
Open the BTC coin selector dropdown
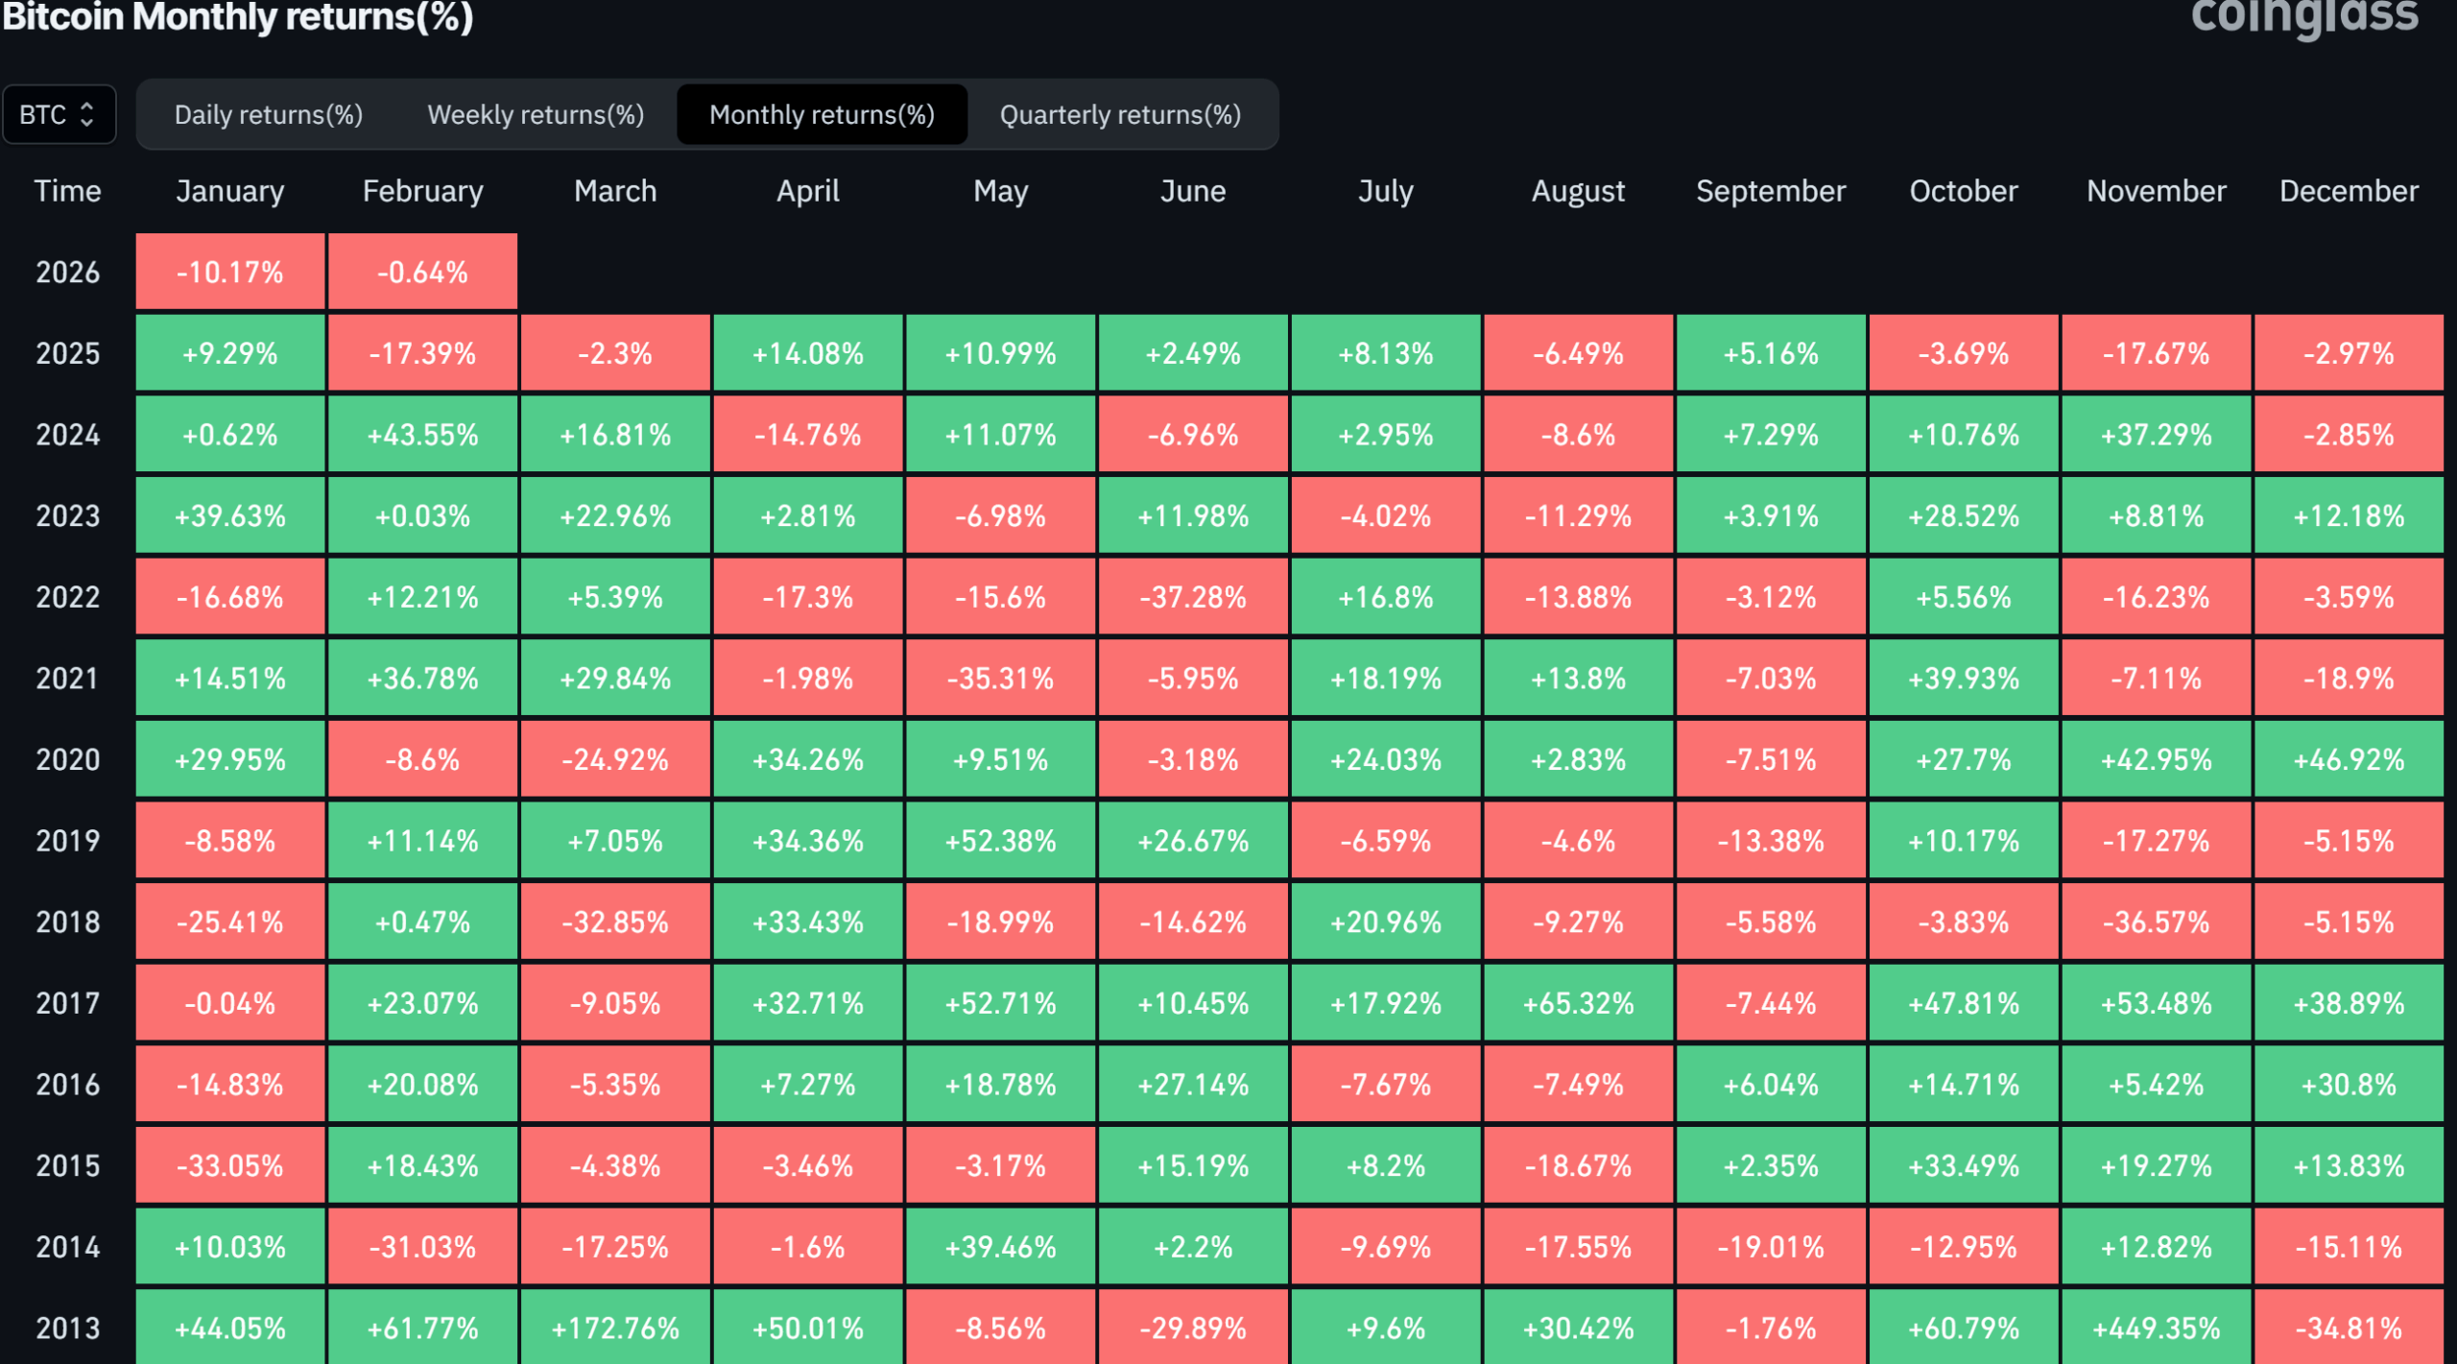pyautogui.click(x=60, y=114)
